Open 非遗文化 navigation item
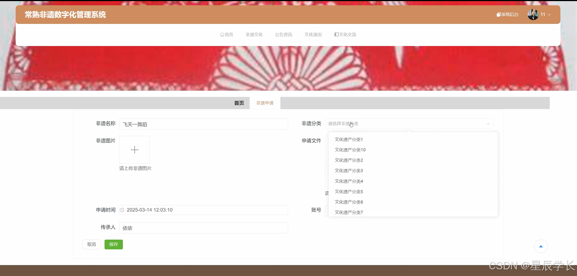Screen dimensions: 577x276 (x=254, y=35)
